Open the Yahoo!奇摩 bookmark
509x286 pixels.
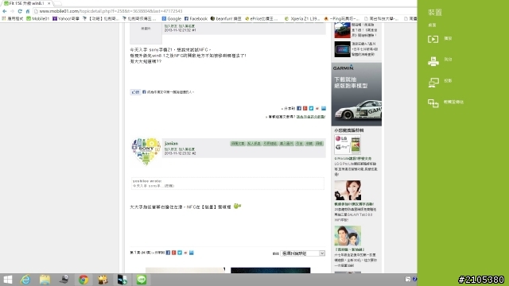(66, 19)
